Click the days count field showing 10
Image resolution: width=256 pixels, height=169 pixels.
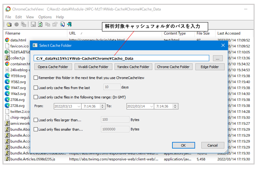[112, 87]
